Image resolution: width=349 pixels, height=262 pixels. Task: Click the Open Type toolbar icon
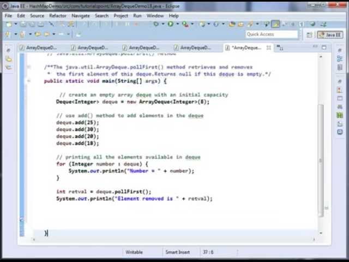click(232, 24)
